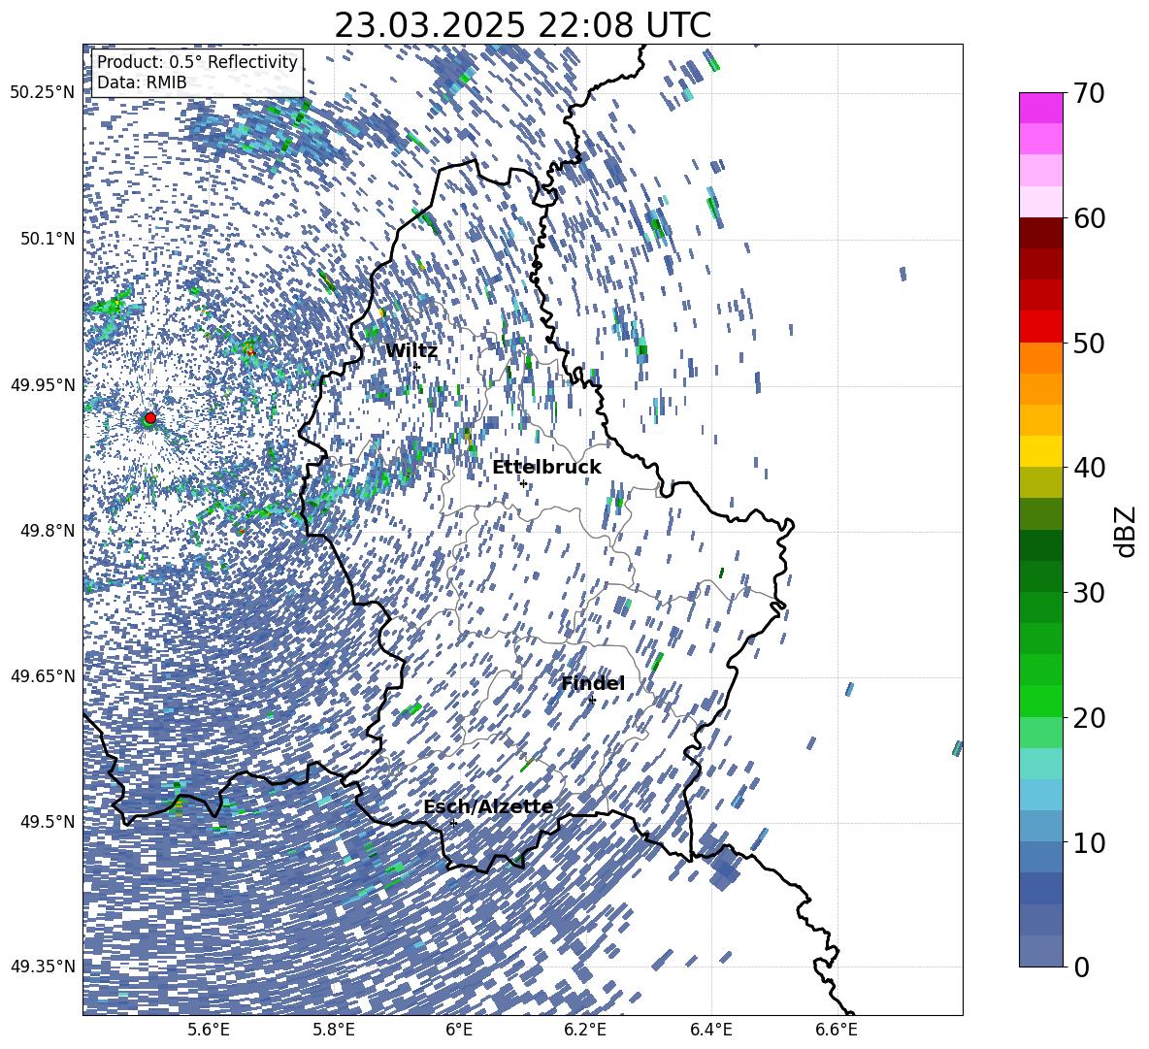This screenshot has height=1049, width=1149.
Task: Click the 49.95°N latitude label
Action: click(43, 384)
